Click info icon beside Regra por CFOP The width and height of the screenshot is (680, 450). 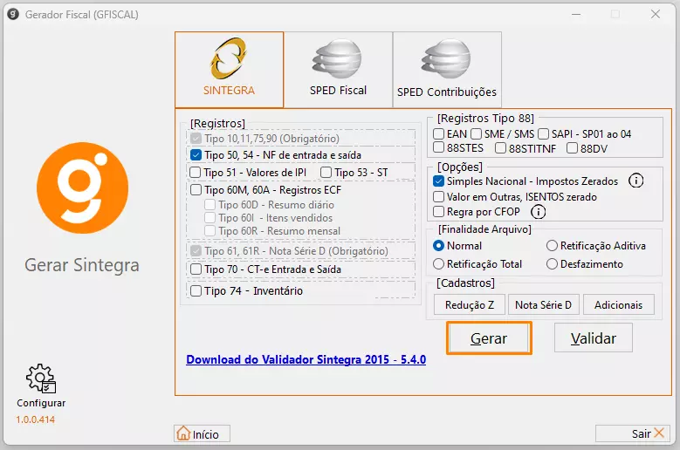[x=539, y=212]
